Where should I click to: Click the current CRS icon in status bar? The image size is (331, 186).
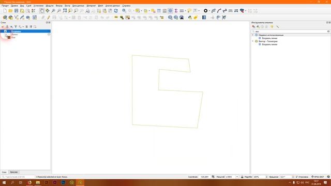point(312,177)
